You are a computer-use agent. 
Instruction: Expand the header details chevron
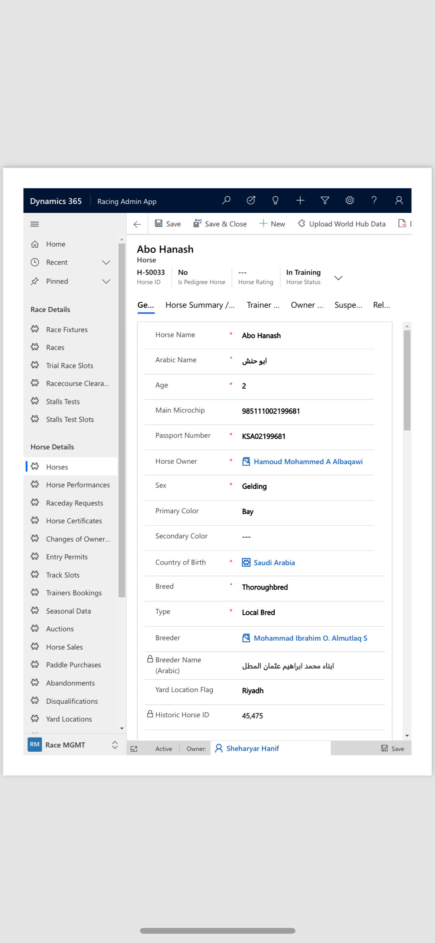click(338, 278)
